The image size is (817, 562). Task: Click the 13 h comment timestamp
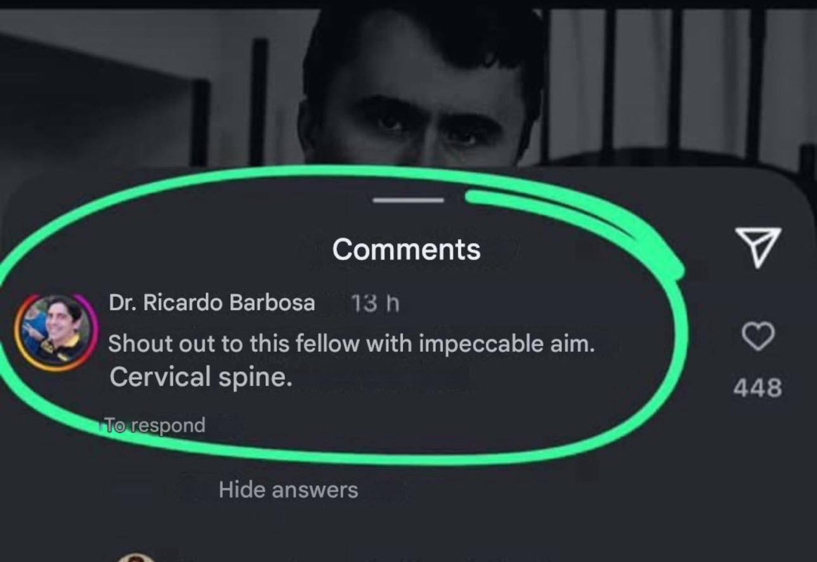click(x=375, y=303)
